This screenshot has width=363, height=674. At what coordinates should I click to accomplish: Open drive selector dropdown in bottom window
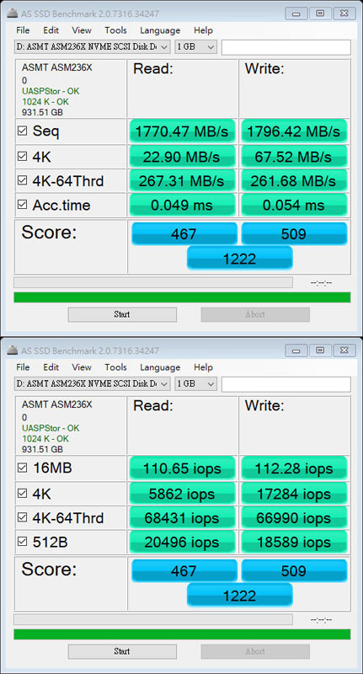(x=93, y=384)
